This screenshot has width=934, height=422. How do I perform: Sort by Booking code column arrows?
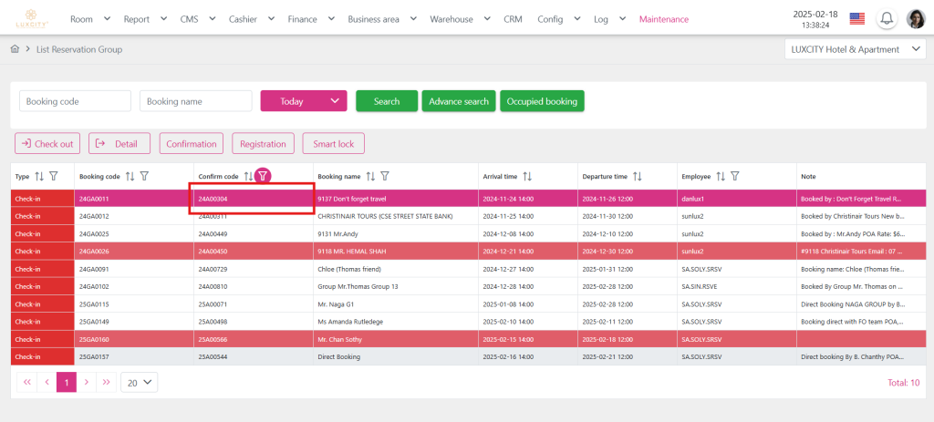pos(130,176)
